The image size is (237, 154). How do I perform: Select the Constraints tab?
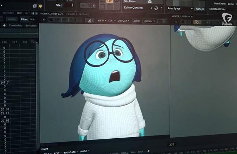[x=16, y=25]
